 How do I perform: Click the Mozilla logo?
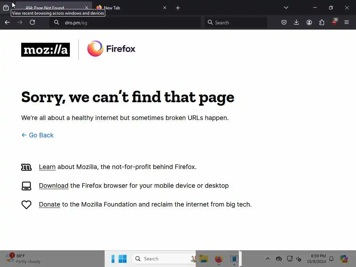tap(46, 49)
